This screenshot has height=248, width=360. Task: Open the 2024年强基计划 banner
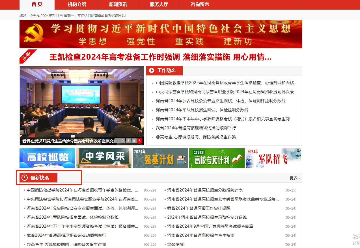pos(160,158)
